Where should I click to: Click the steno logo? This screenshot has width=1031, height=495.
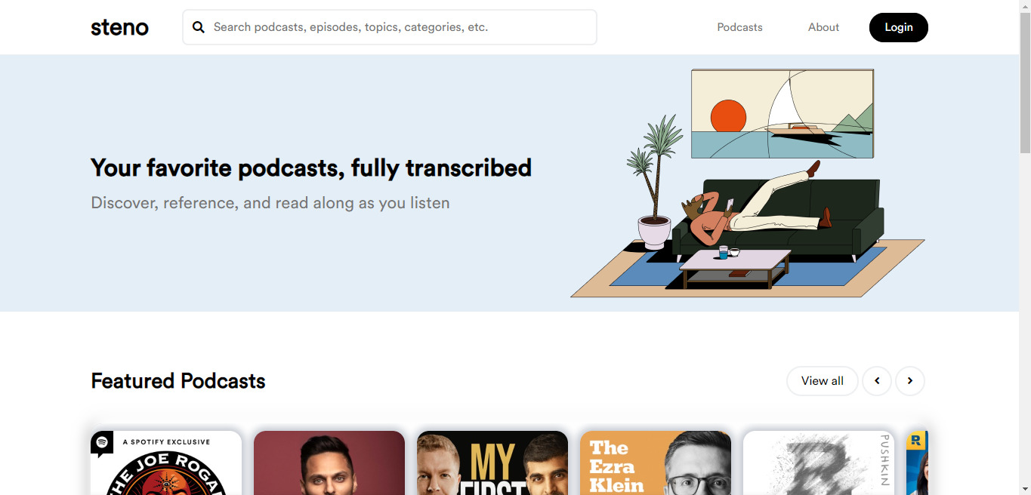coord(119,27)
